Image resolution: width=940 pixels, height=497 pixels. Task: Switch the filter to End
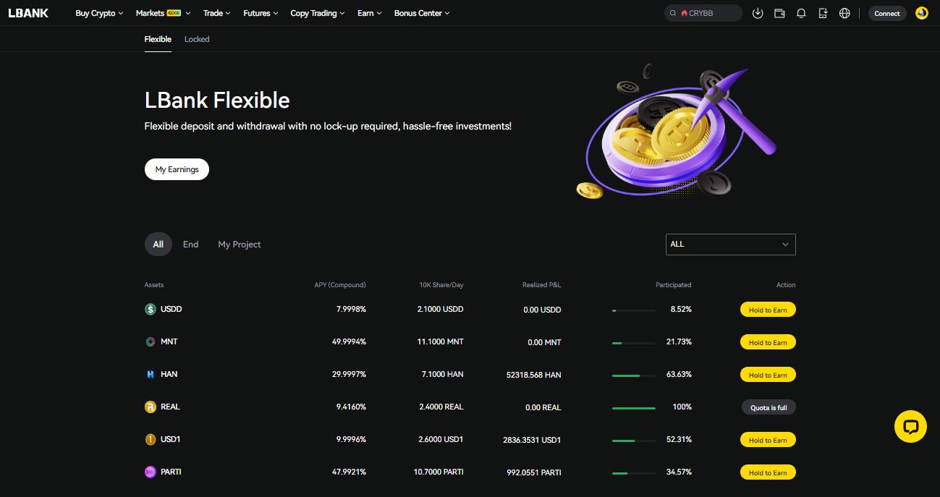pos(190,244)
